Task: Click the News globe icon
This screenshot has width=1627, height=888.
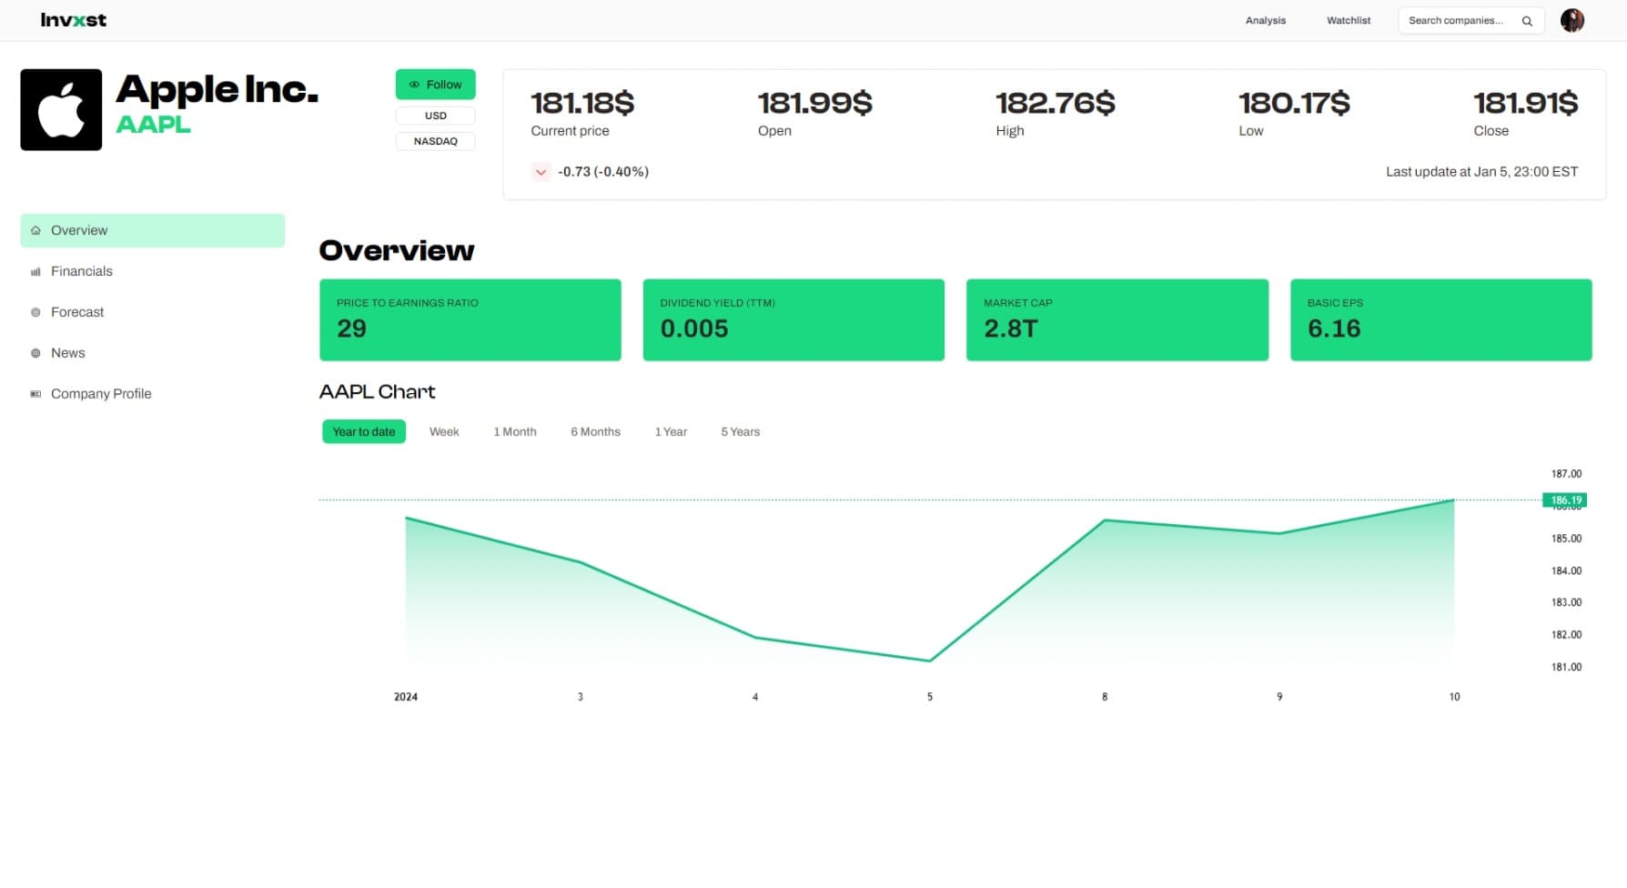Action: (35, 353)
